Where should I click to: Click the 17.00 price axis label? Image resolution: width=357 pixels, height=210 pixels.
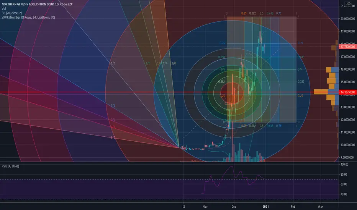point(348,57)
